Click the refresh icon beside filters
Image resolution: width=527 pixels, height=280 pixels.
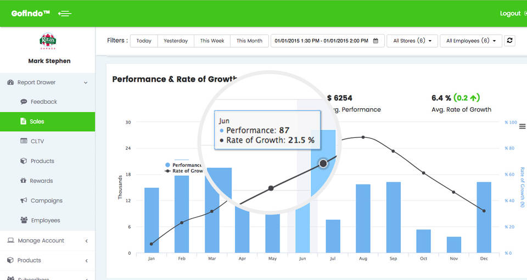[509, 41]
